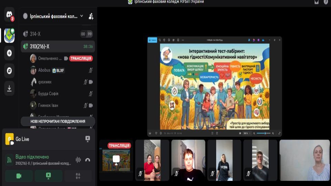The width and height of the screenshot is (331, 186).
Task: Stop screen sharing with the green screen button
Action: (x=48, y=176)
